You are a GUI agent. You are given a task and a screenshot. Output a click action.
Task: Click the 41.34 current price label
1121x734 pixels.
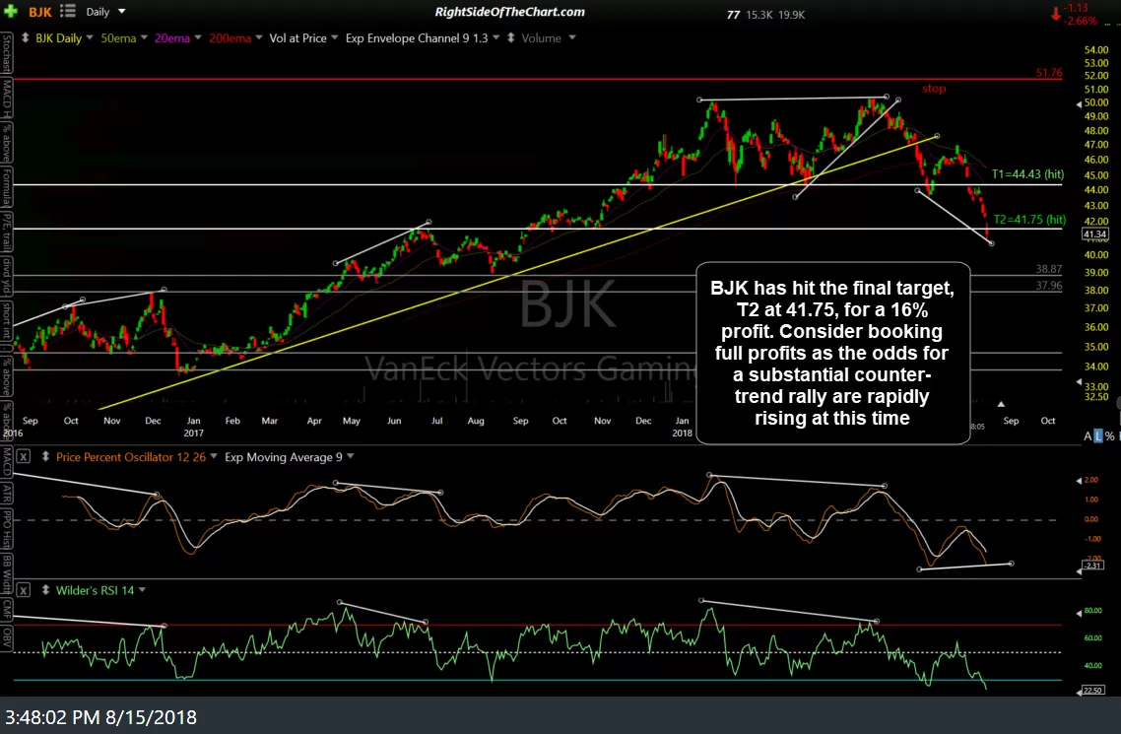tap(1095, 234)
